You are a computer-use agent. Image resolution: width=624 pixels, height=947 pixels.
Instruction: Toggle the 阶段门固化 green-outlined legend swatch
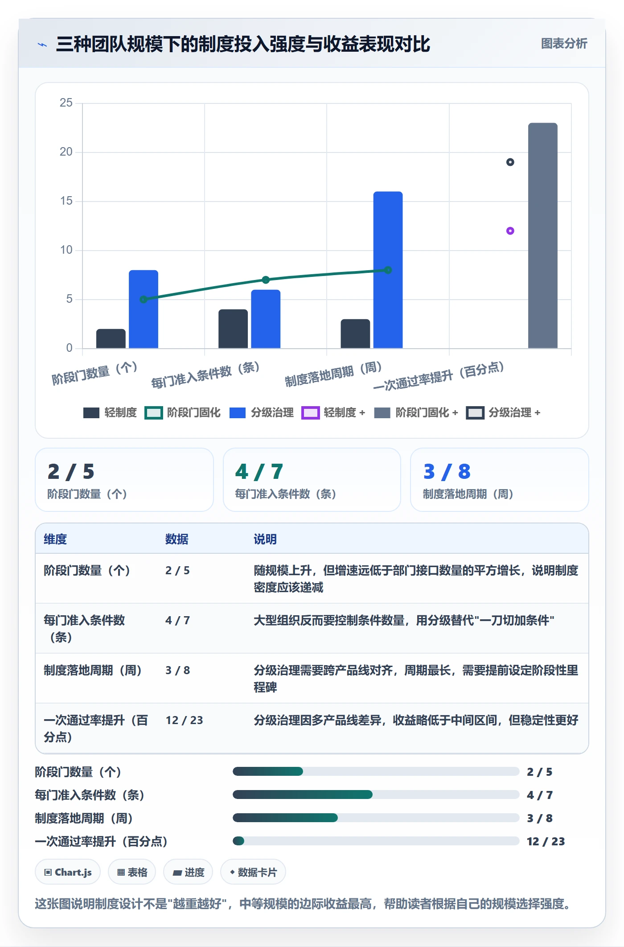click(153, 413)
